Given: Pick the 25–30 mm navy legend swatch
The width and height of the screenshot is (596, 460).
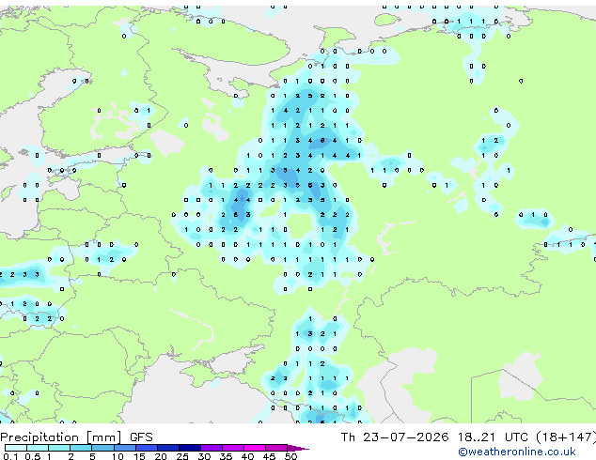Looking at the screenshot, I should pyautogui.click(x=190, y=448).
